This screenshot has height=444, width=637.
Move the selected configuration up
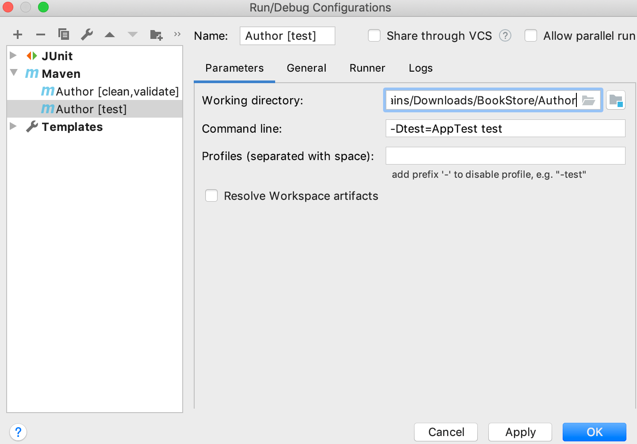pos(110,34)
